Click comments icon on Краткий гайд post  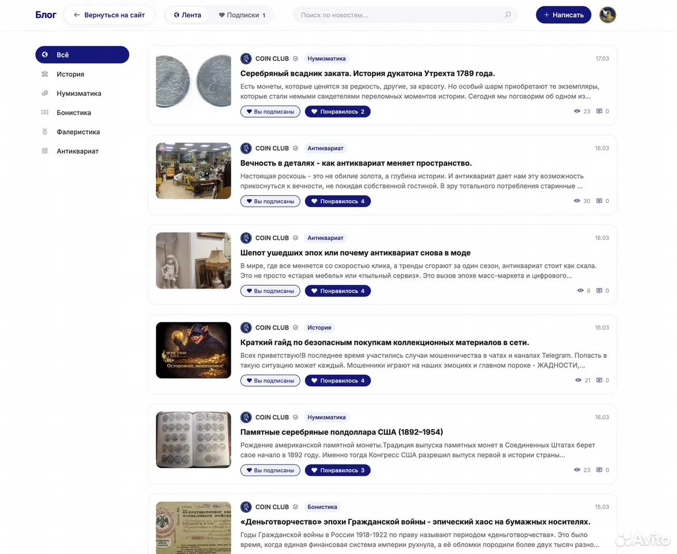tap(599, 380)
